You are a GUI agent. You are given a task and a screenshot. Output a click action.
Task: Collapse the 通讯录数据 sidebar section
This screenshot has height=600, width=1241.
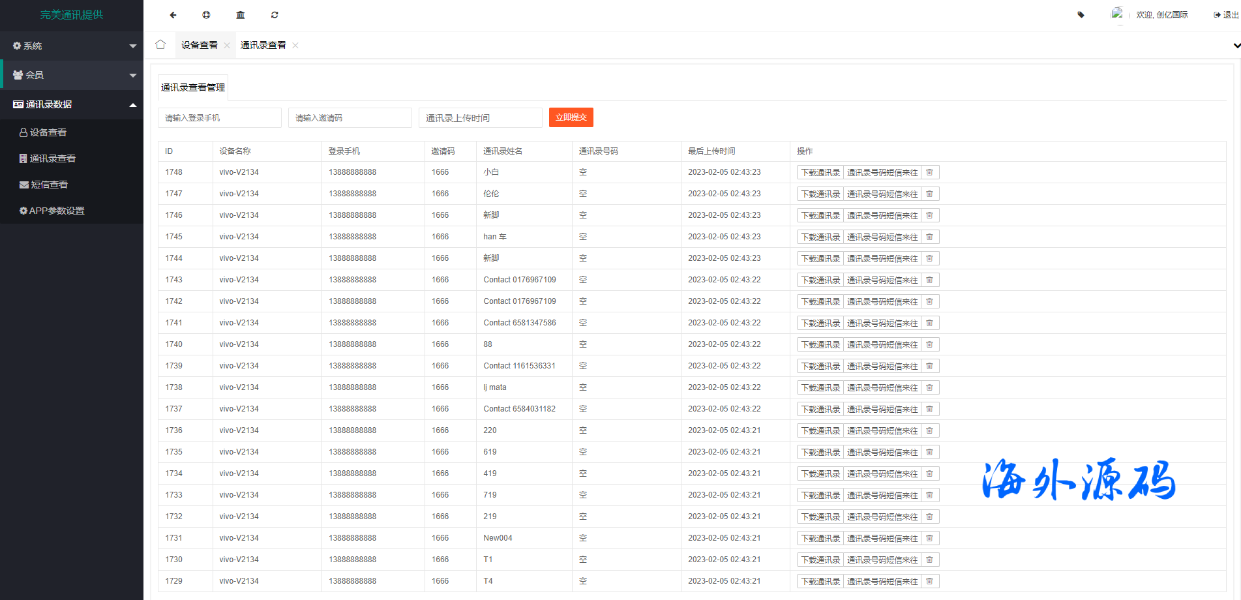pyautogui.click(x=72, y=104)
